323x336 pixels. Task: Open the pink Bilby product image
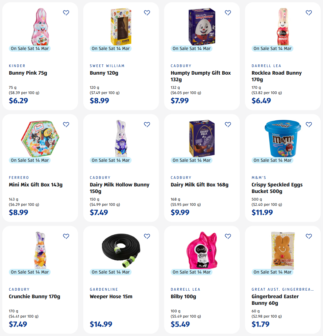point(202,250)
